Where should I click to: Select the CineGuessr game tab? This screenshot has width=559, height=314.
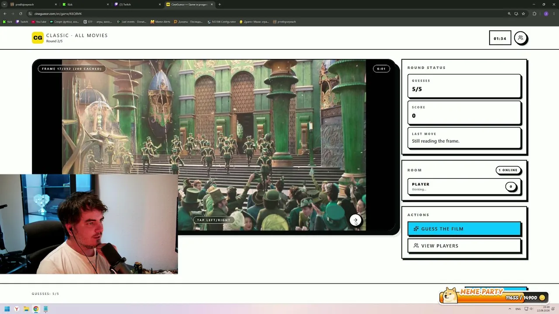[189, 4]
